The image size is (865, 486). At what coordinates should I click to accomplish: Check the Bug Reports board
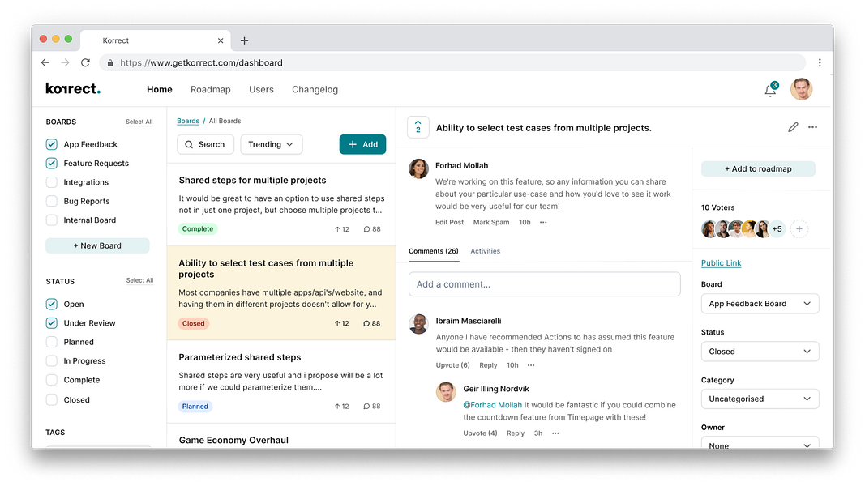pos(51,201)
